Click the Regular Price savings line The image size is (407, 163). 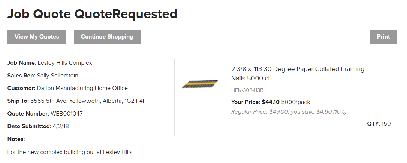pyautogui.click(x=289, y=112)
